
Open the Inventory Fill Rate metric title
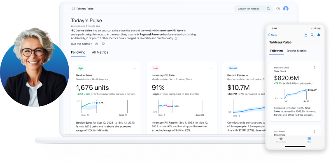(163, 75)
